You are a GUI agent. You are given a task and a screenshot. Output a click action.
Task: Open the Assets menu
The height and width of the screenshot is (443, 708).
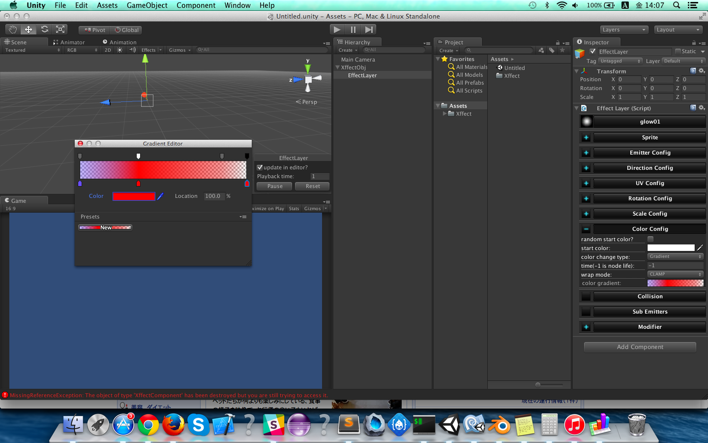107,5
